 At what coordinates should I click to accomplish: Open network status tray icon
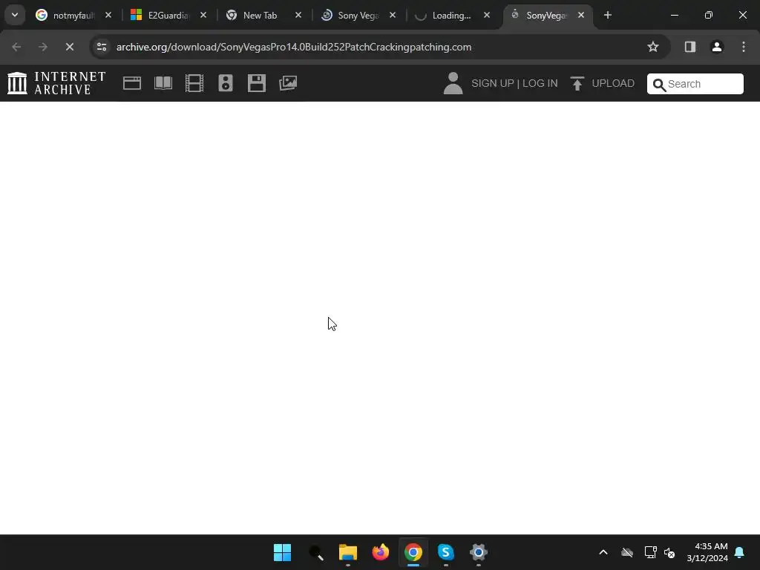click(x=650, y=552)
